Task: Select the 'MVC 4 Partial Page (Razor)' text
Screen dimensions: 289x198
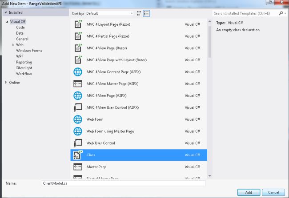Action: point(108,36)
